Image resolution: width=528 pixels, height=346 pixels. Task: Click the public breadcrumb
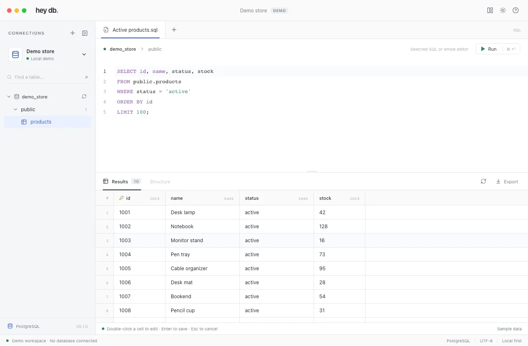coord(155,49)
